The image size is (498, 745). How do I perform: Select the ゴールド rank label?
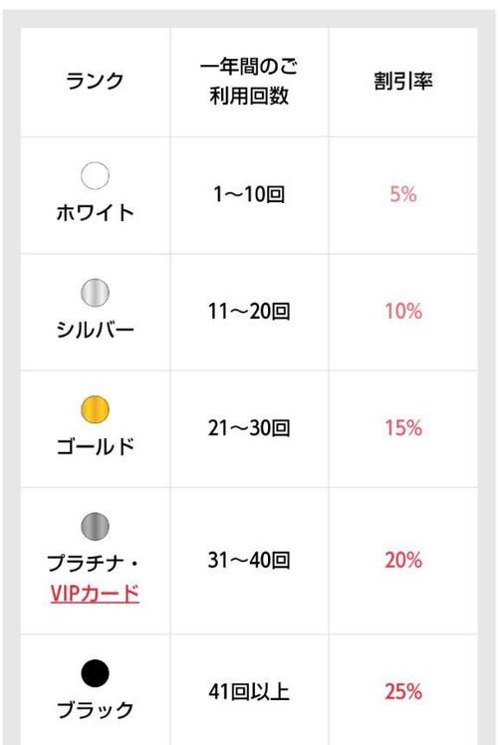pyautogui.click(x=95, y=446)
